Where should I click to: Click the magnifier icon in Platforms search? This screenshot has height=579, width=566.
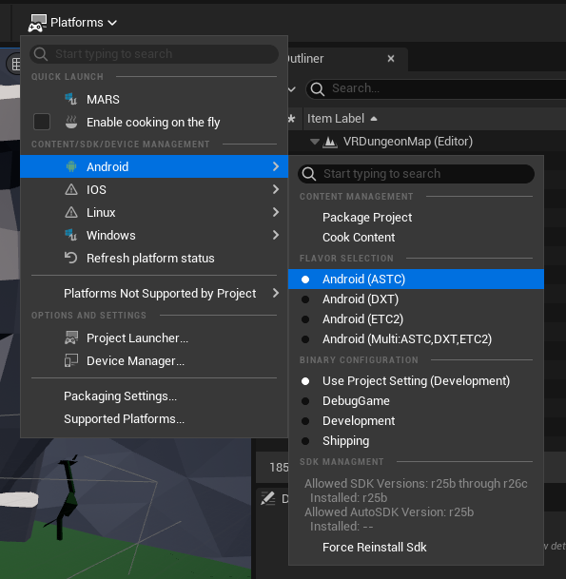click(x=41, y=54)
